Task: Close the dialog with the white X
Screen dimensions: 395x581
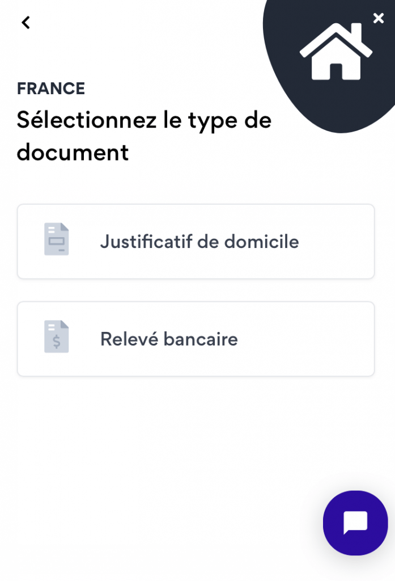Action: [379, 18]
